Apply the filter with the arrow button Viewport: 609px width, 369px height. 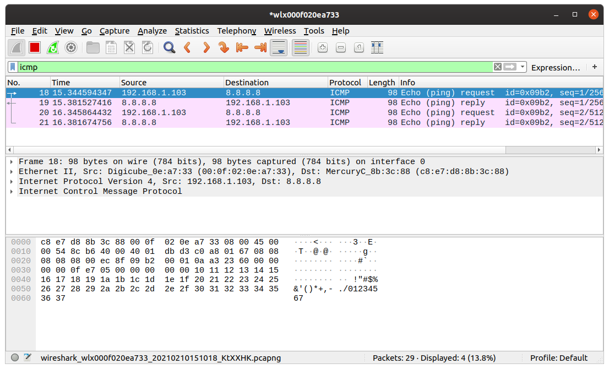point(510,67)
